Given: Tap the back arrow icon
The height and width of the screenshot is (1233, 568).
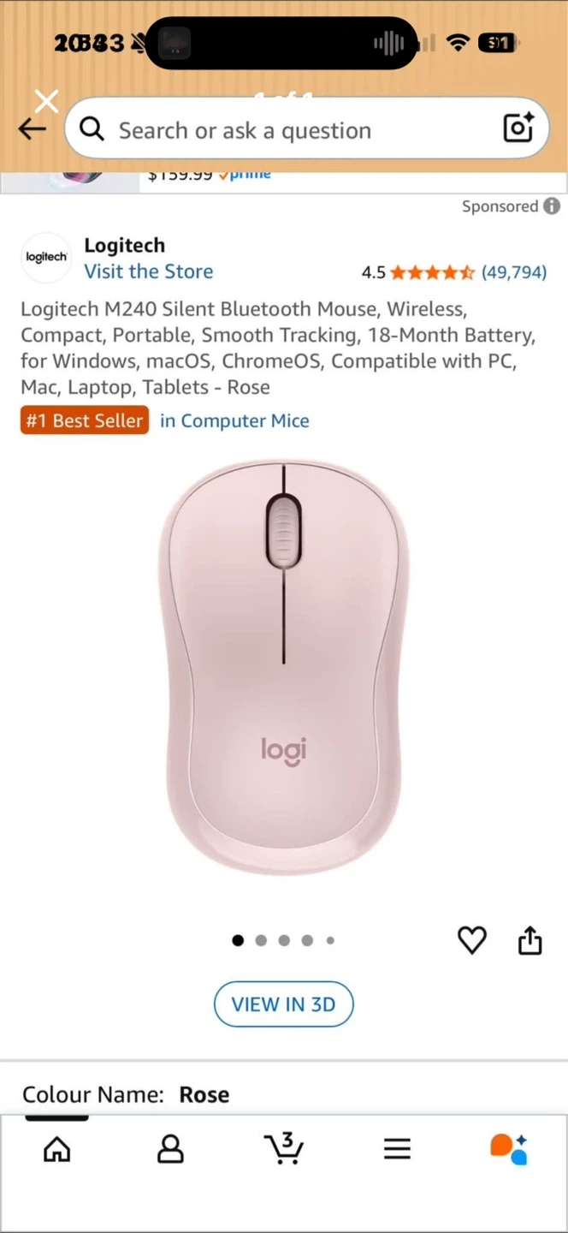Looking at the screenshot, I should click(x=32, y=129).
